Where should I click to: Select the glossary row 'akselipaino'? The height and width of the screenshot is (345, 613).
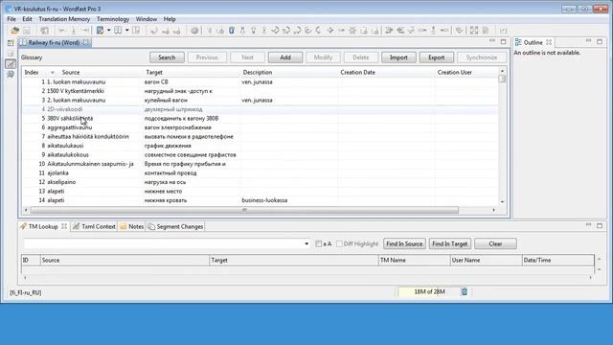point(260,182)
